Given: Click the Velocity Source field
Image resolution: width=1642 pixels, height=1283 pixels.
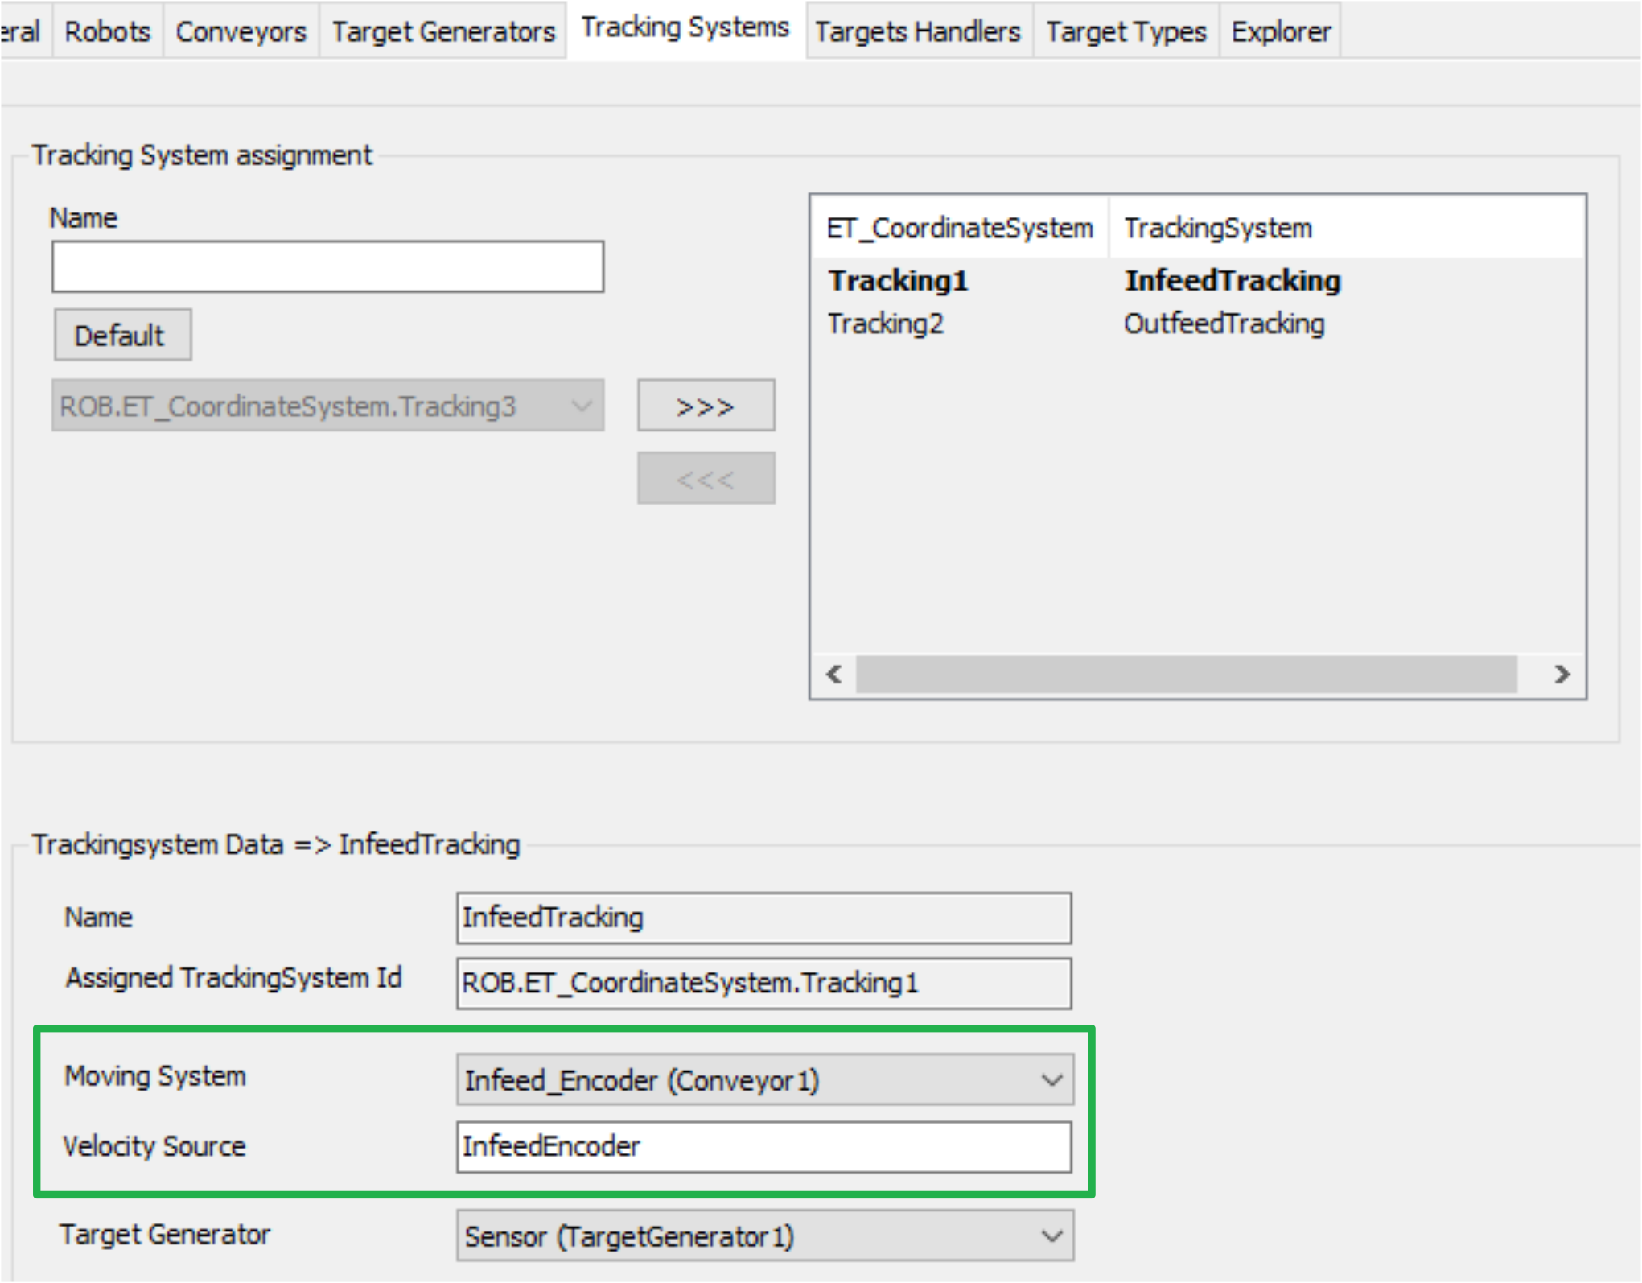Looking at the screenshot, I should click(x=763, y=1146).
